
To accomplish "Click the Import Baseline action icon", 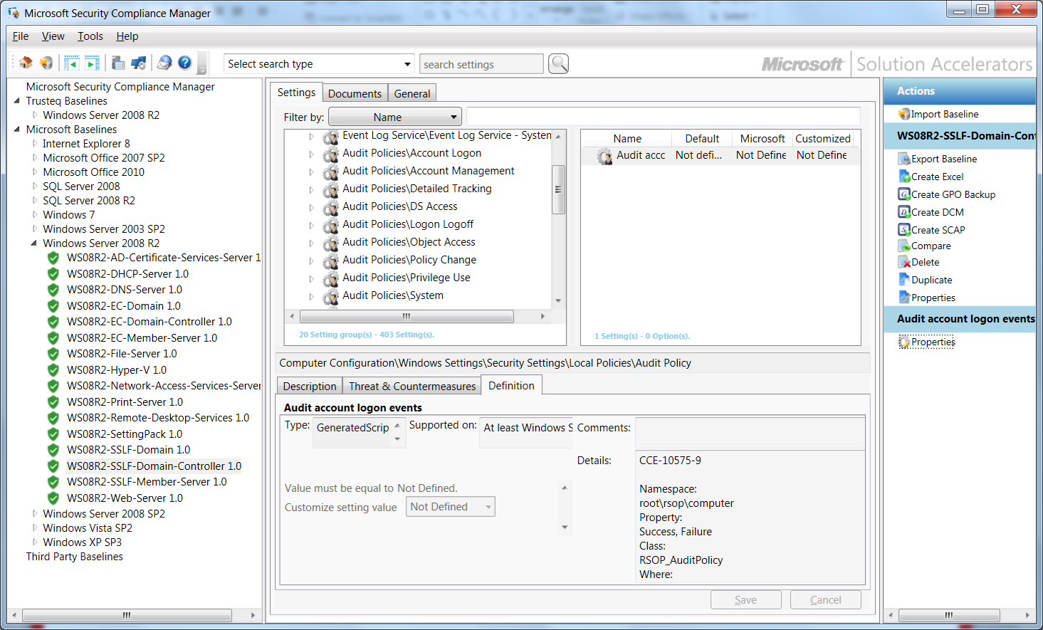I will [904, 114].
